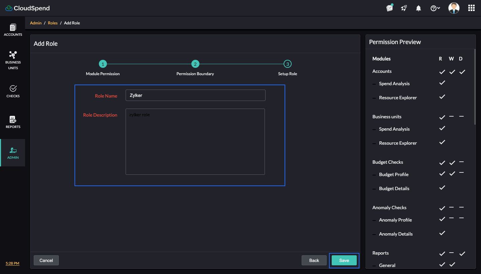Open the Business Units module
Screen dimensions: 481x274
click(x=13, y=60)
